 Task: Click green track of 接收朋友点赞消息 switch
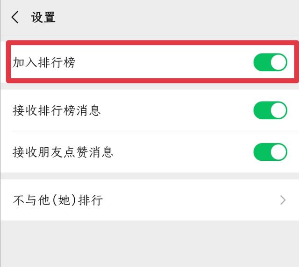point(262,152)
